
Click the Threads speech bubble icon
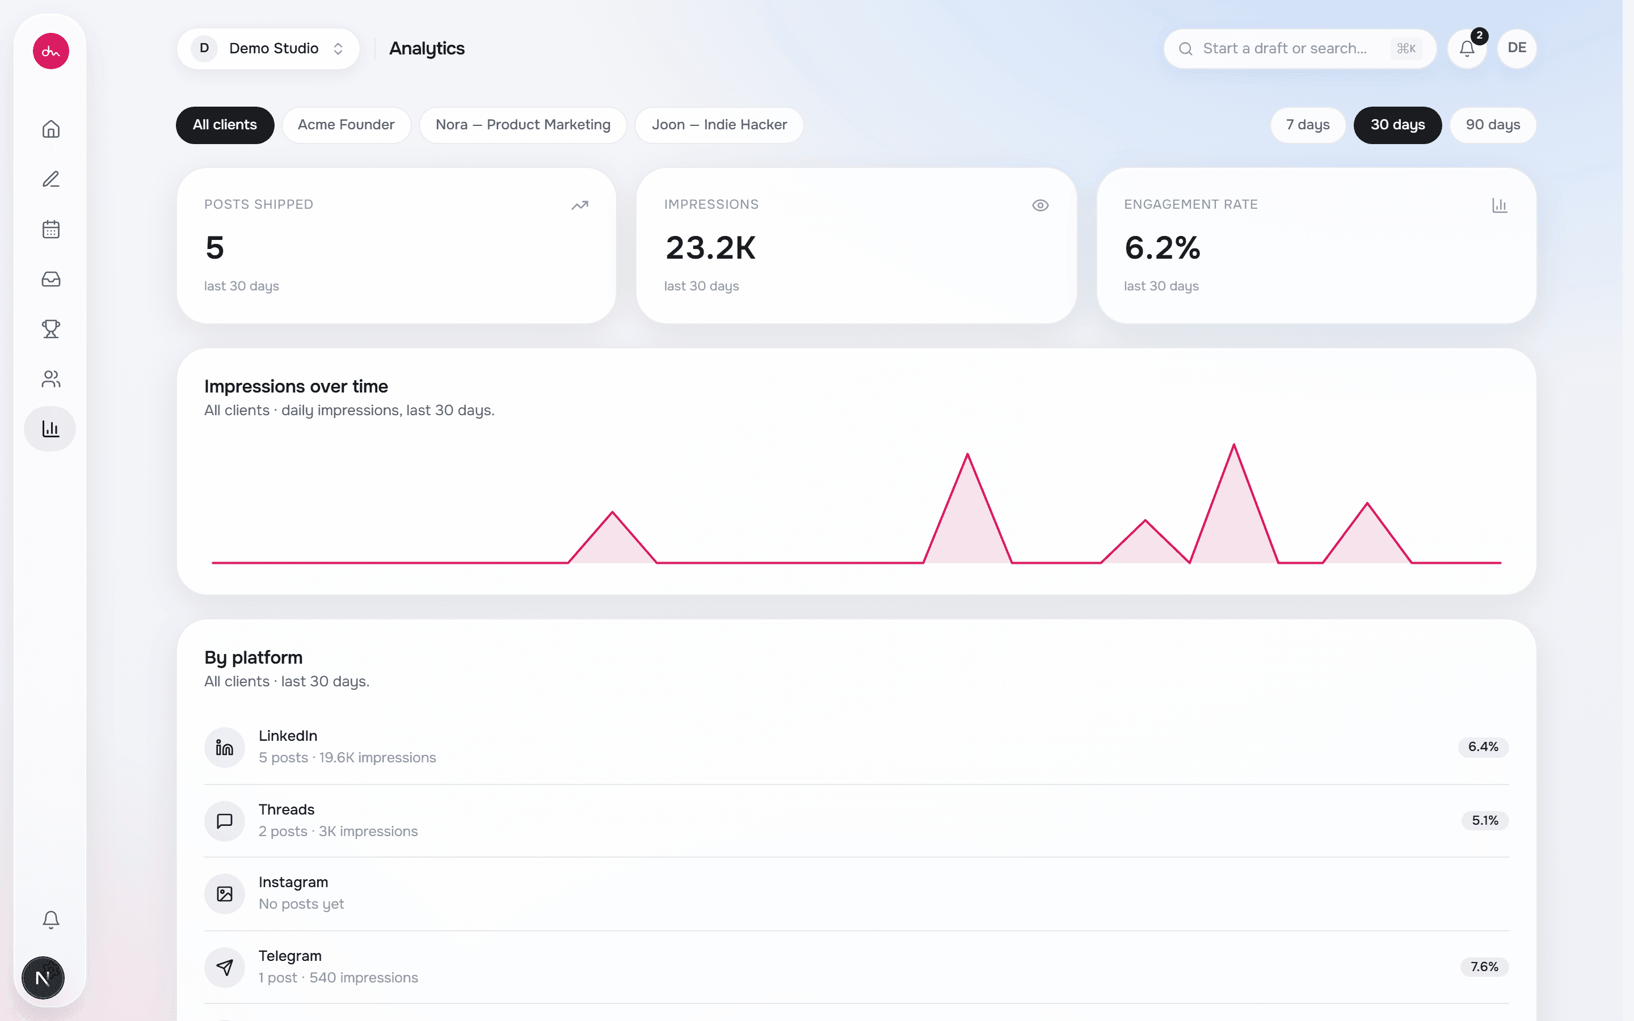tap(224, 820)
